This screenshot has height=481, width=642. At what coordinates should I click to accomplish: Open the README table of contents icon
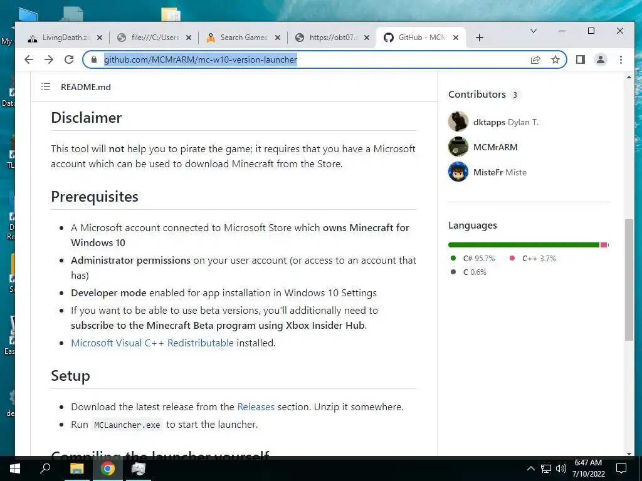[46, 86]
